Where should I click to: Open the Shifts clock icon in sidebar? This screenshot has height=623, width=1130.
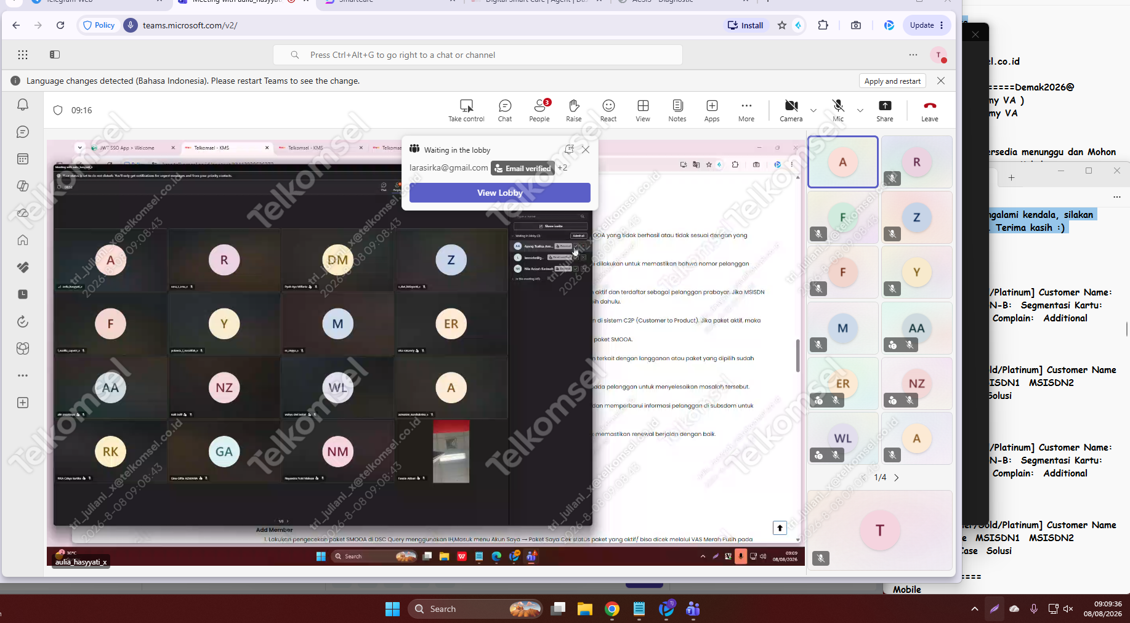point(23,294)
